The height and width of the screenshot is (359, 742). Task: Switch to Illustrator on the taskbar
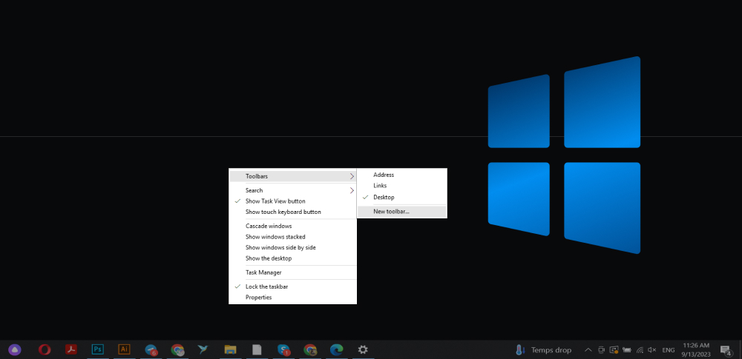(124, 349)
